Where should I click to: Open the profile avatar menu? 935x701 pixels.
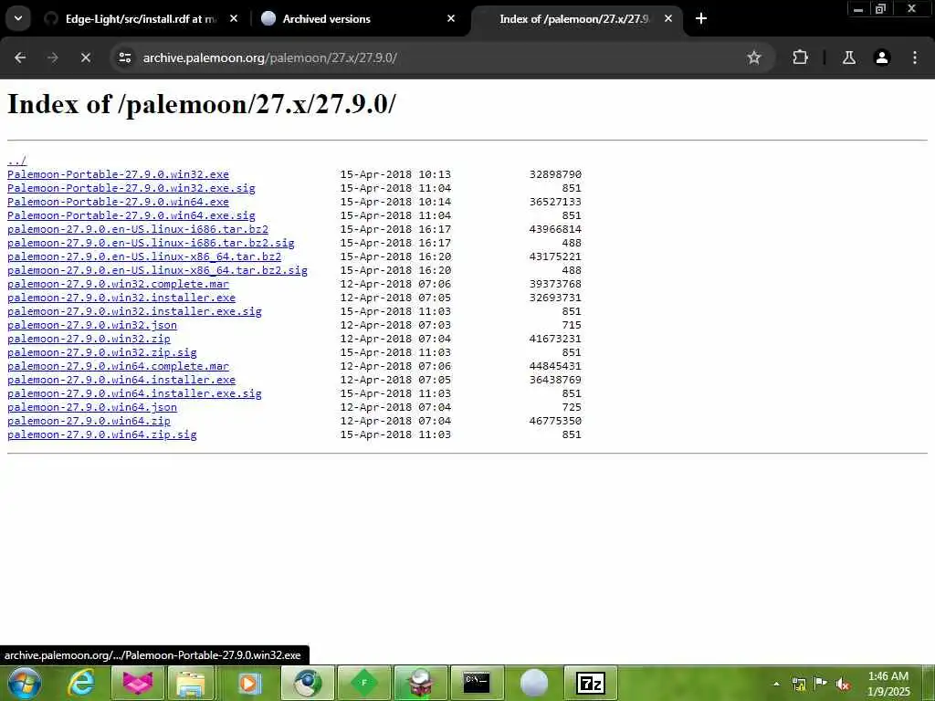[881, 58]
